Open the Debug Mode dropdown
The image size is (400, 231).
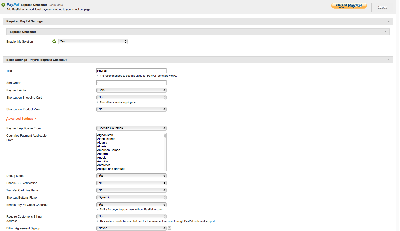pyautogui.click(x=131, y=176)
